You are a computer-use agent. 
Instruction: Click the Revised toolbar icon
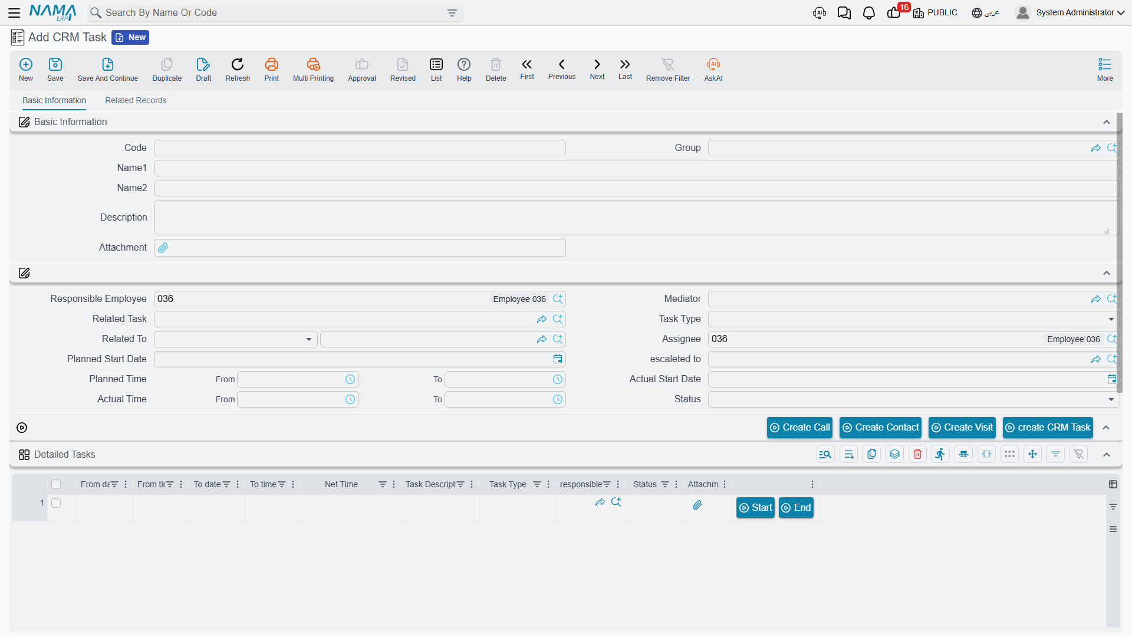[403, 69]
